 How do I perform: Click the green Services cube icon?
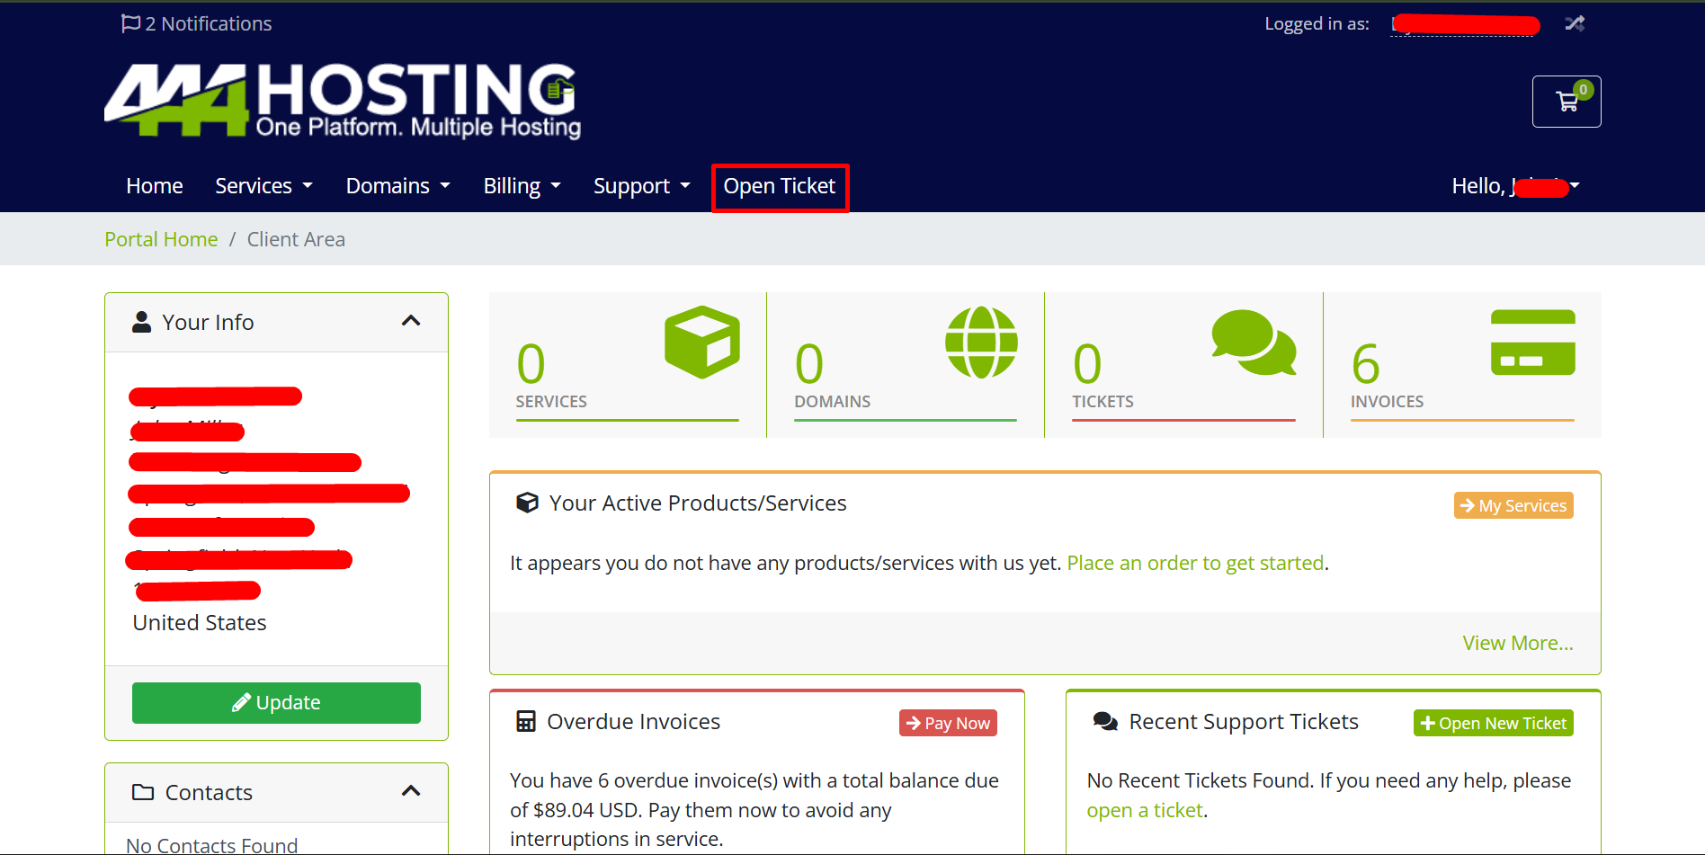point(701,342)
